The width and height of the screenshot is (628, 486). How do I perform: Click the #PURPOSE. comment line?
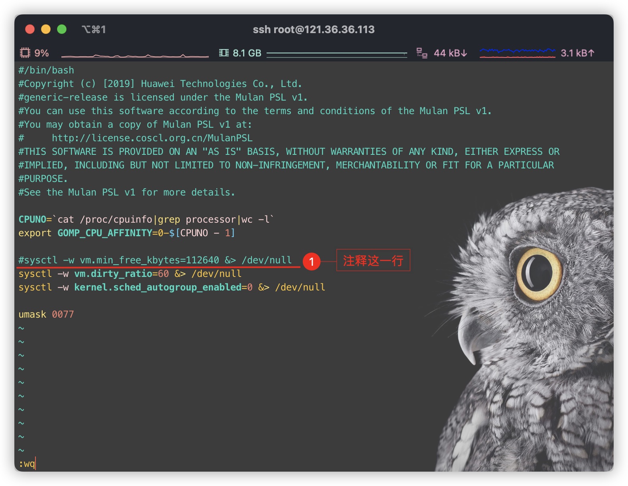click(x=43, y=179)
